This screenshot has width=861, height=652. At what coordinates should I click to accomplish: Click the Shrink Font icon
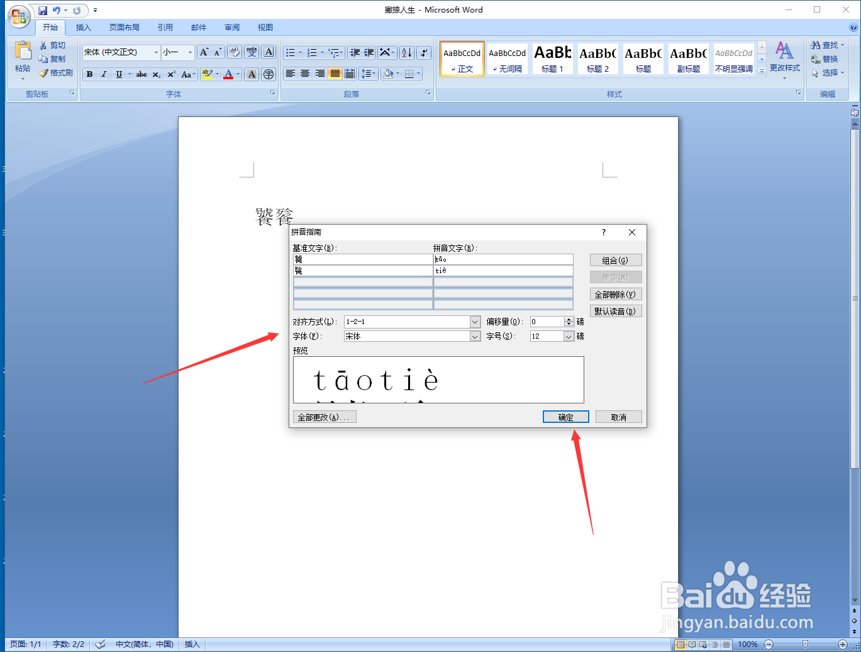(x=218, y=52)
